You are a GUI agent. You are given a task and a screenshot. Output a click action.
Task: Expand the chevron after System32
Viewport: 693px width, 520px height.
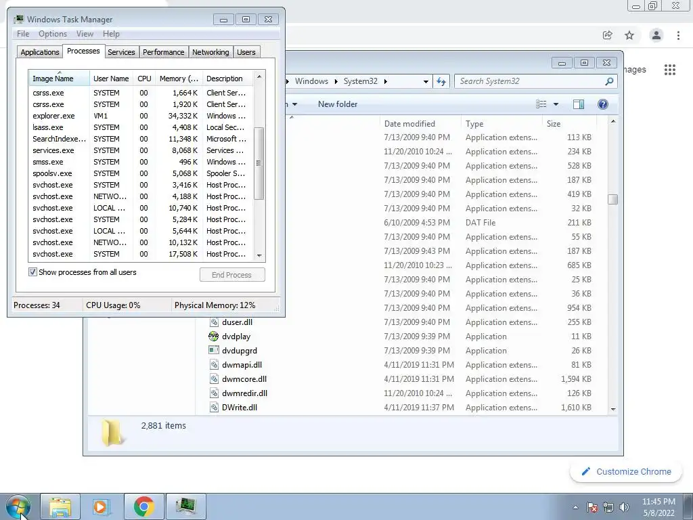click(x=385, y=81)
